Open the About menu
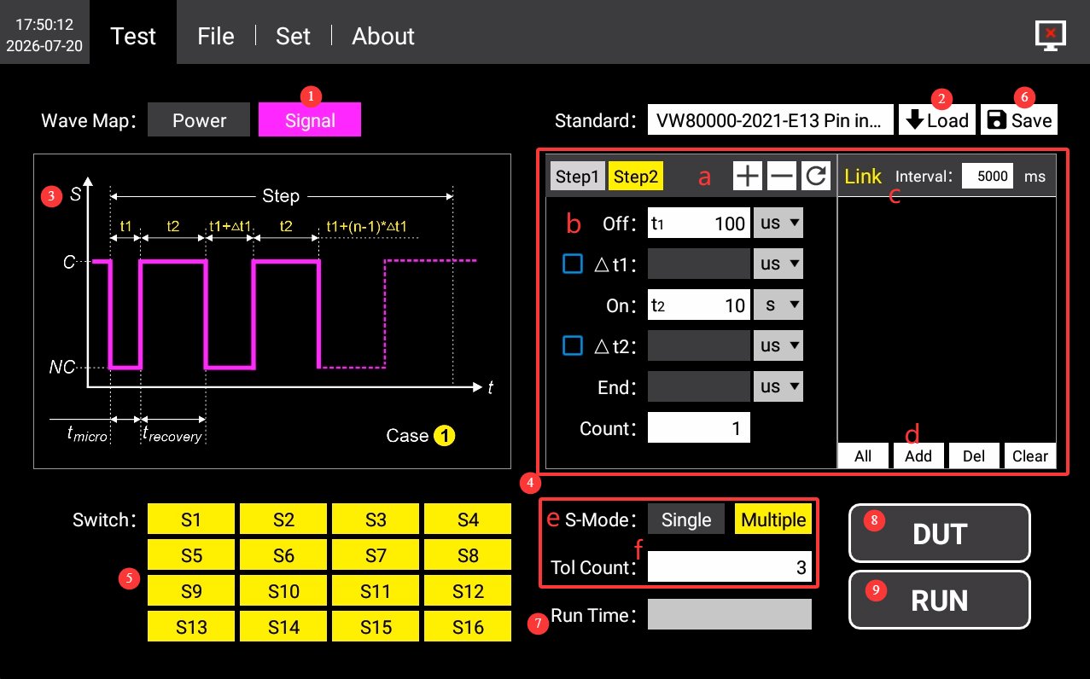The image size is (1090, 679). coord(383,36)
